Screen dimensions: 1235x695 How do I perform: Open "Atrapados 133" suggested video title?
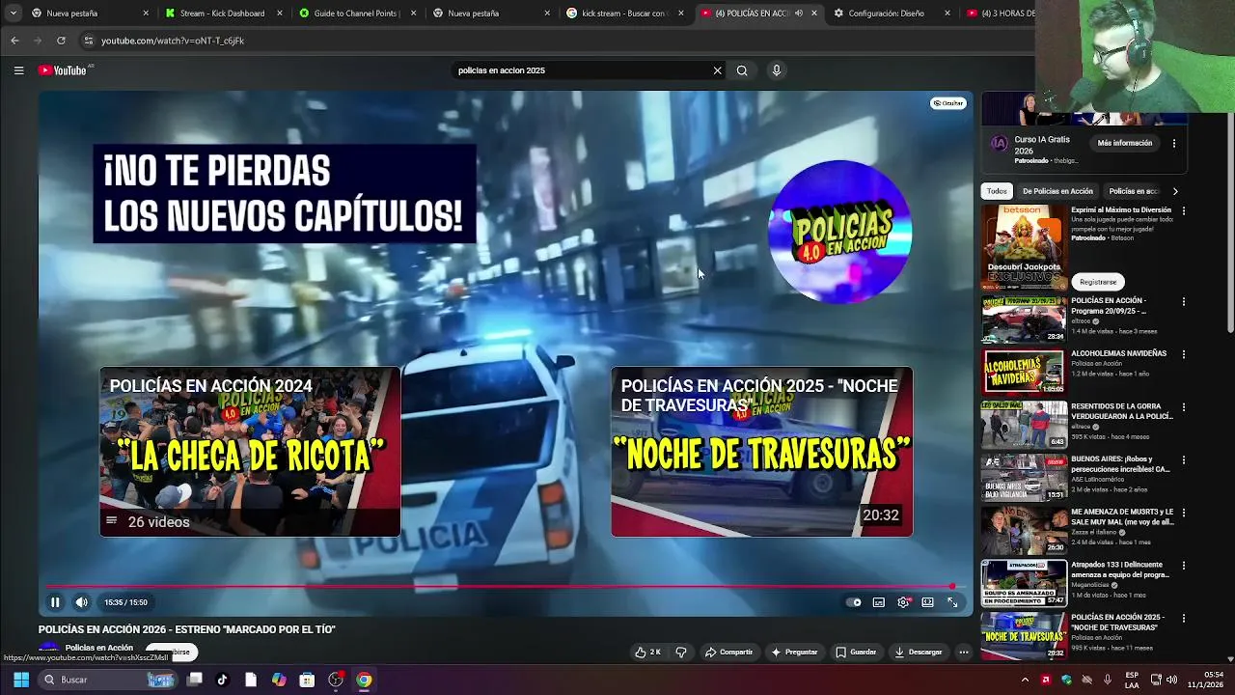coord(1122,570)
